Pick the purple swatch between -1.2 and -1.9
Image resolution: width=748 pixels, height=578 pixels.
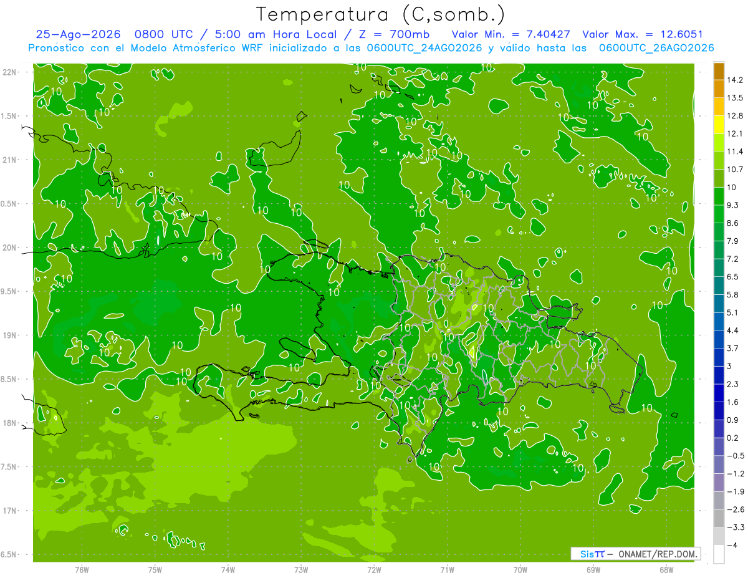pos(719,482)
